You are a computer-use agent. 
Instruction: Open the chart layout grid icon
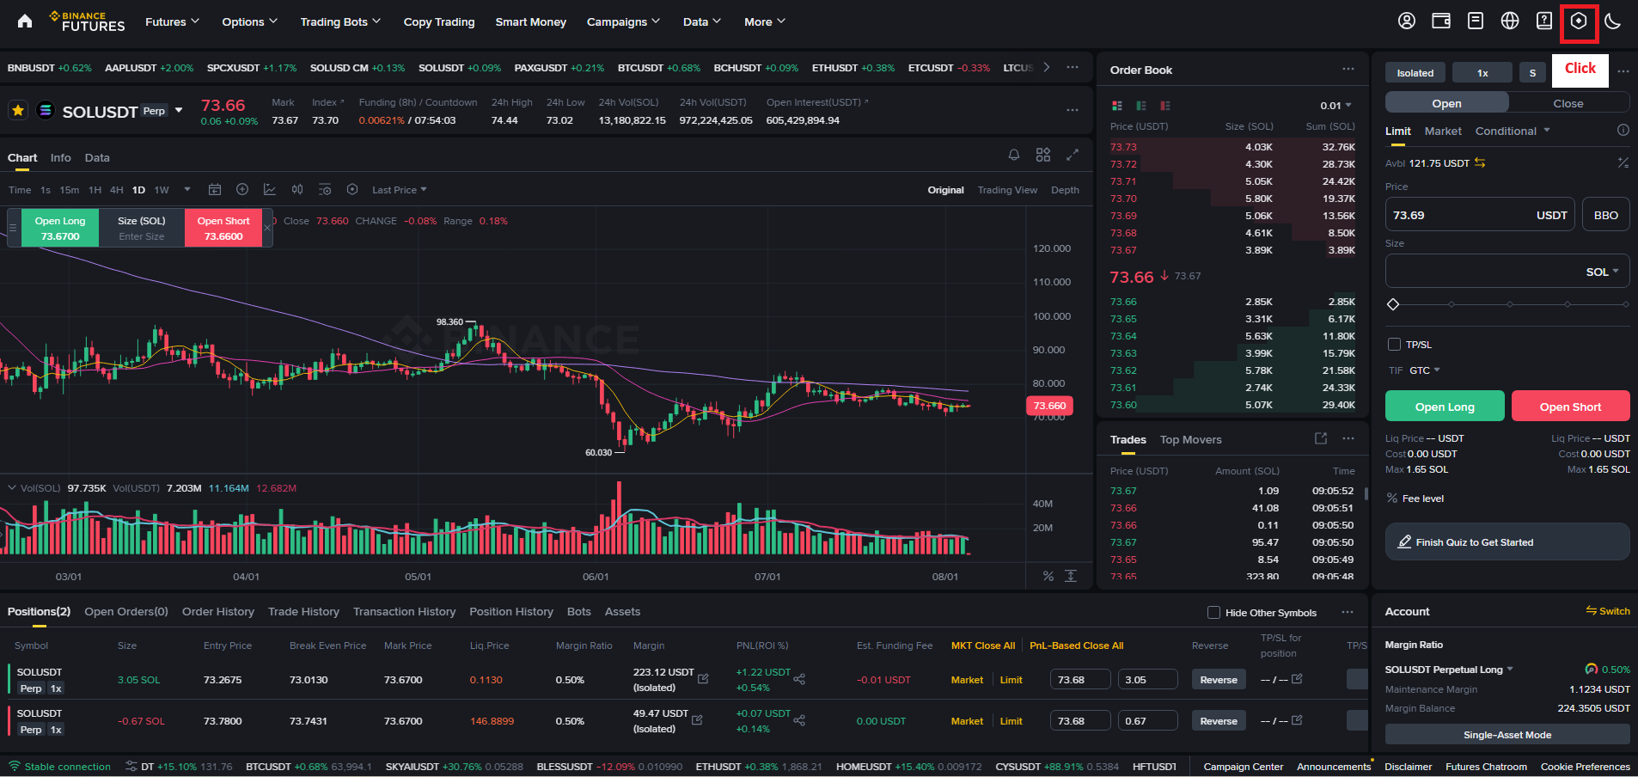1043,155
